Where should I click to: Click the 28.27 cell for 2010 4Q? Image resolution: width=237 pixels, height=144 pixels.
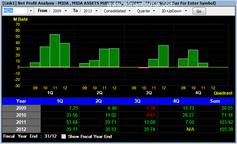point(176,115)
